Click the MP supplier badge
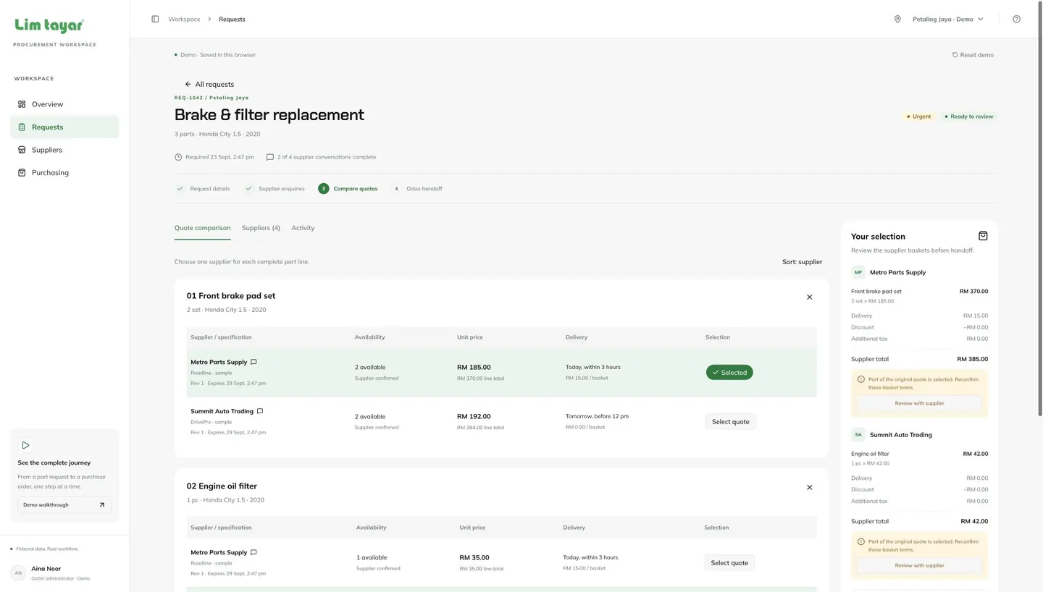 [x=858, y=273]
